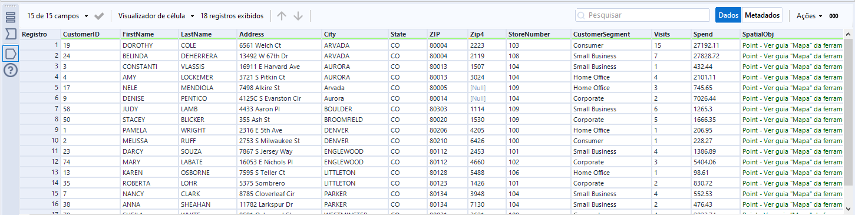This screenshot has width=855, height=215.
Task: Click the LastName column header
Action: pyautogui.click(x=207, y=34)
